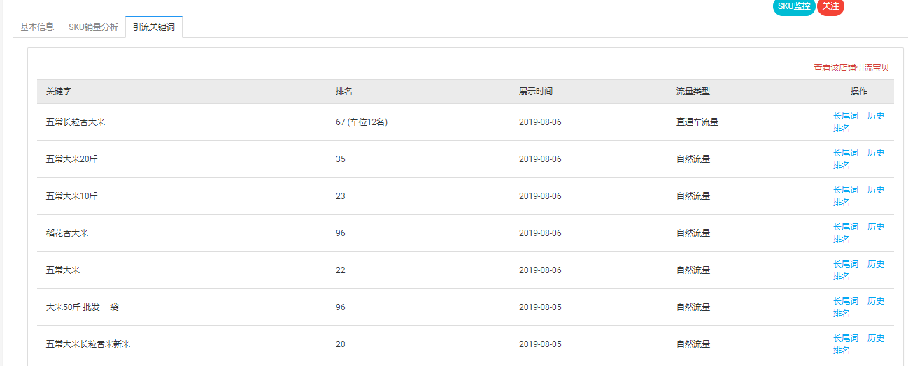Click 长尾词 link for 五常长粒香大米
This screenshot has width=908, height=366.
click(845, 116)
